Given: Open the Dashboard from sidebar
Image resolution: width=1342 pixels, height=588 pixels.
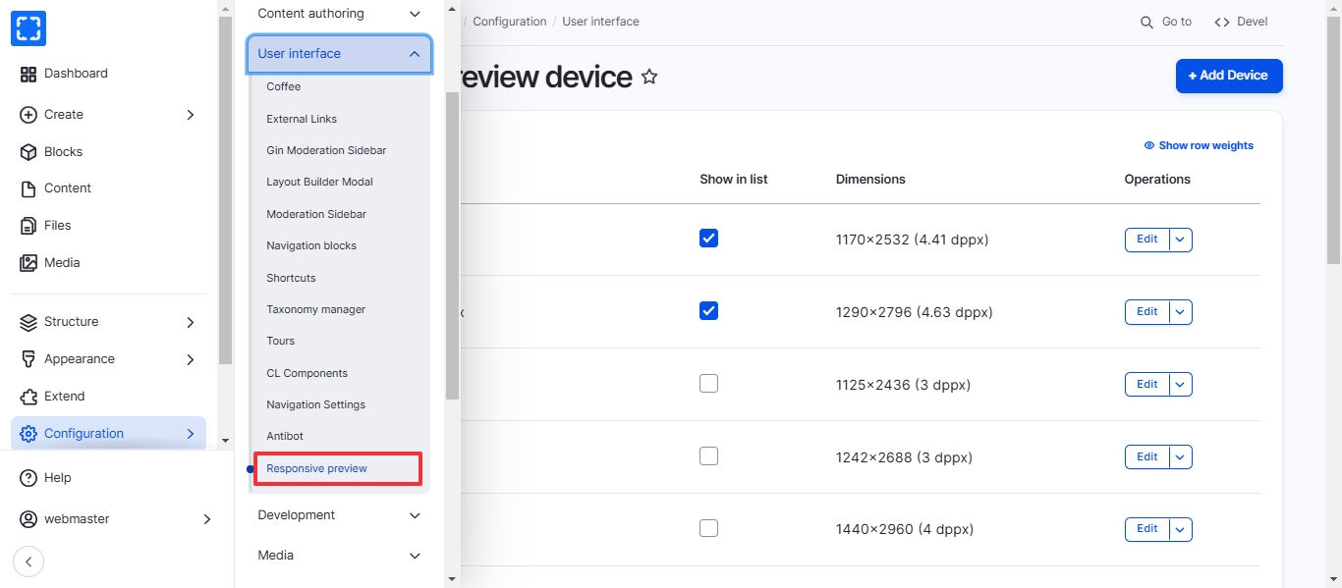Looking at the screenshot, I should (75, 74).
